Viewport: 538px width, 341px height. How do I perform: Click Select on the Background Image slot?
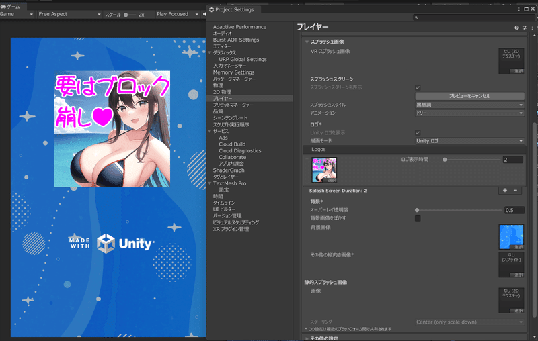coord(518,247)
